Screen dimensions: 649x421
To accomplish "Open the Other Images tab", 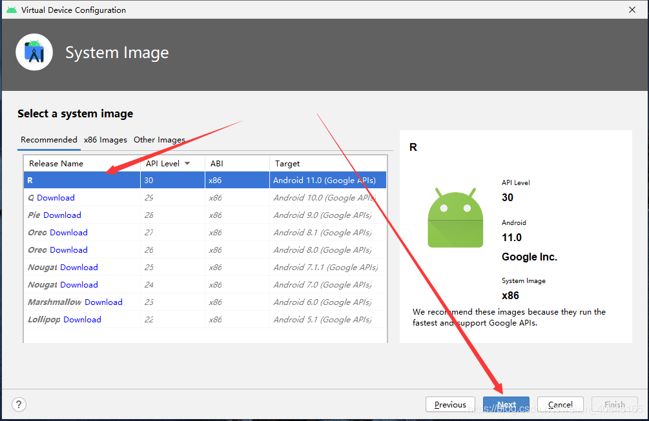I will (160, 140).
